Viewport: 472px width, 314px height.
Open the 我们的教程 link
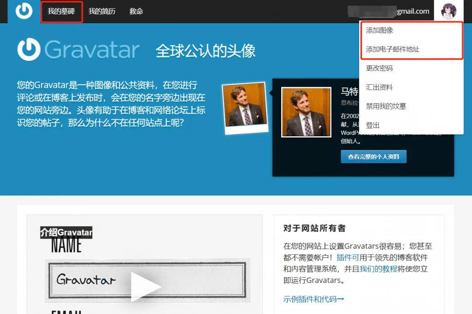pos(378,269)
